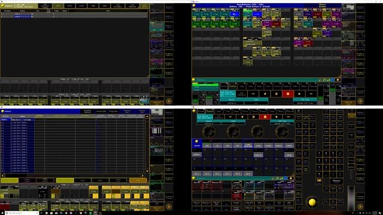Click number key 4 on the keypad
The height and width of the screenshot is (215, 383).
click(x=319, y=161)
